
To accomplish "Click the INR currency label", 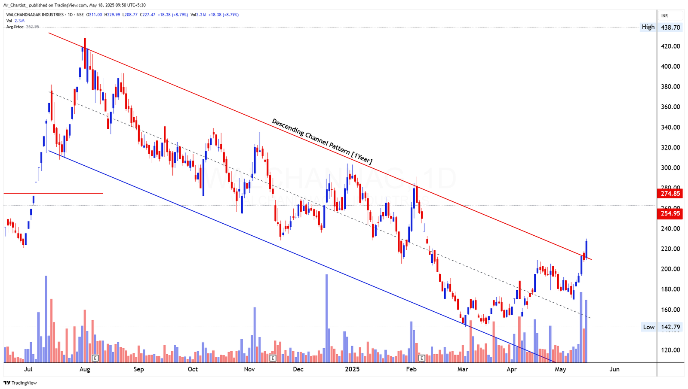I will [x=664, y=16].
